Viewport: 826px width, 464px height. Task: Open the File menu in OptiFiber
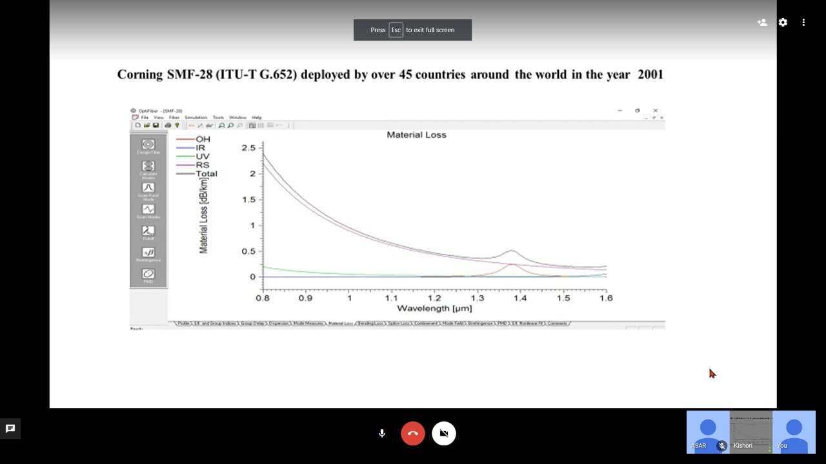[145, 117]
